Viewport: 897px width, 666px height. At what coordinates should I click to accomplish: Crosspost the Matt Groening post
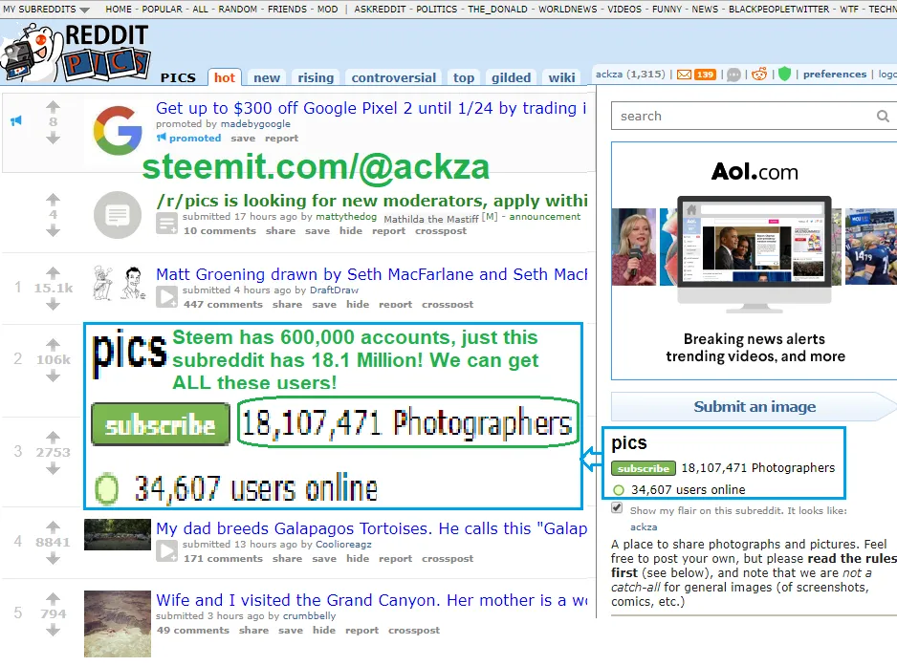448,304
